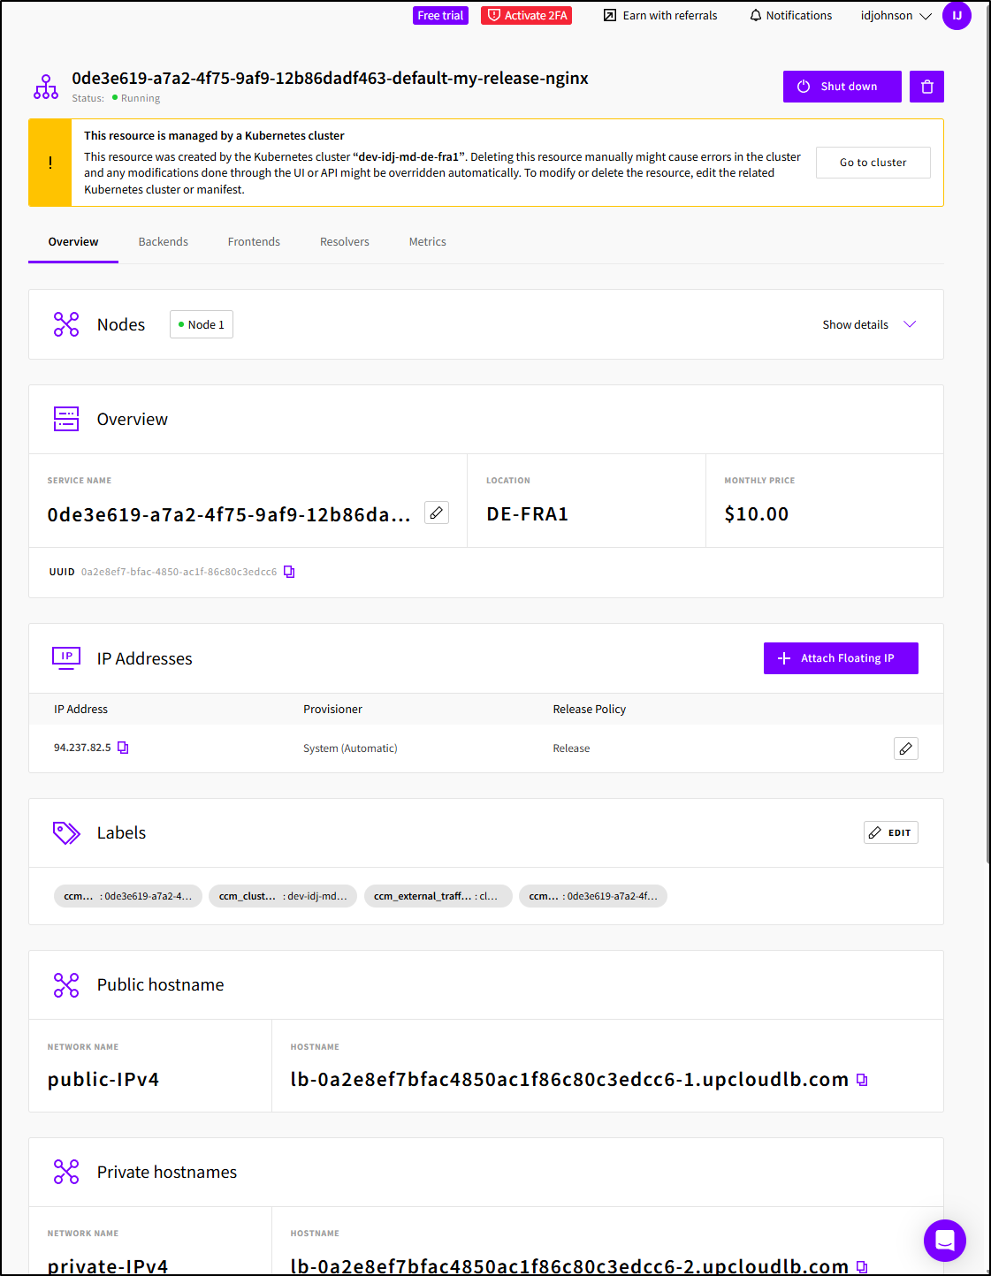Copy the public IPv4 hostname
Screen dimensions: 991x1276
click(x=862, y=1080)
